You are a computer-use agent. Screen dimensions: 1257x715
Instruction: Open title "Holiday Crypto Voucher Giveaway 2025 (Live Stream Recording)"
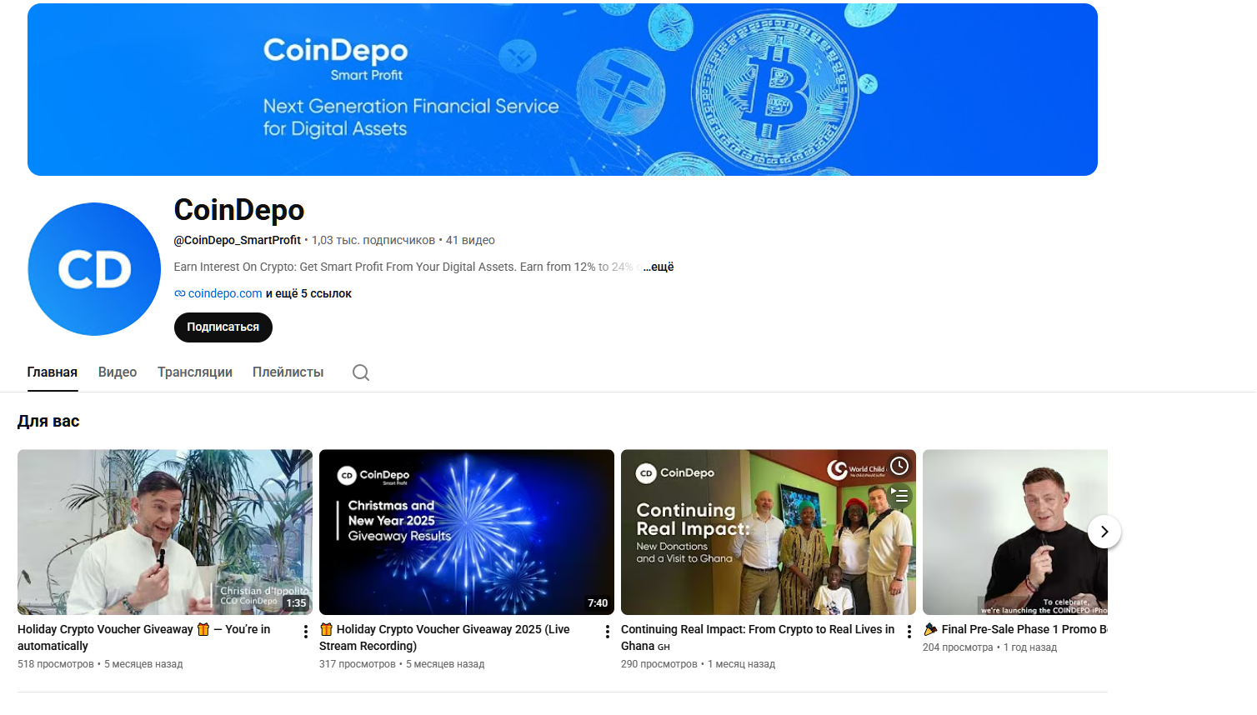tap(445, 637)
